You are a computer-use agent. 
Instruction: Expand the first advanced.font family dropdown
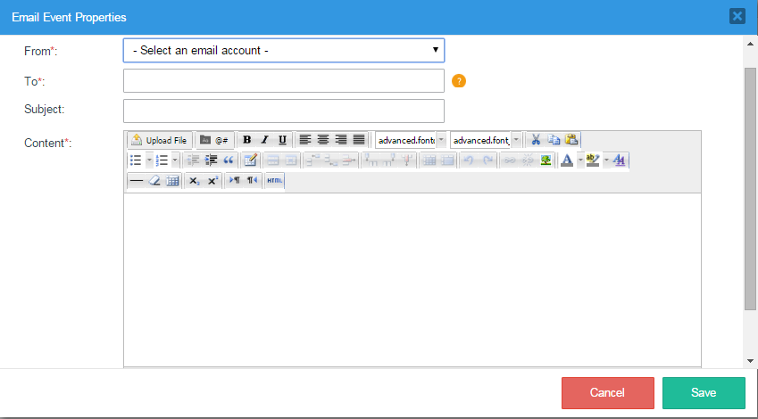440,140
